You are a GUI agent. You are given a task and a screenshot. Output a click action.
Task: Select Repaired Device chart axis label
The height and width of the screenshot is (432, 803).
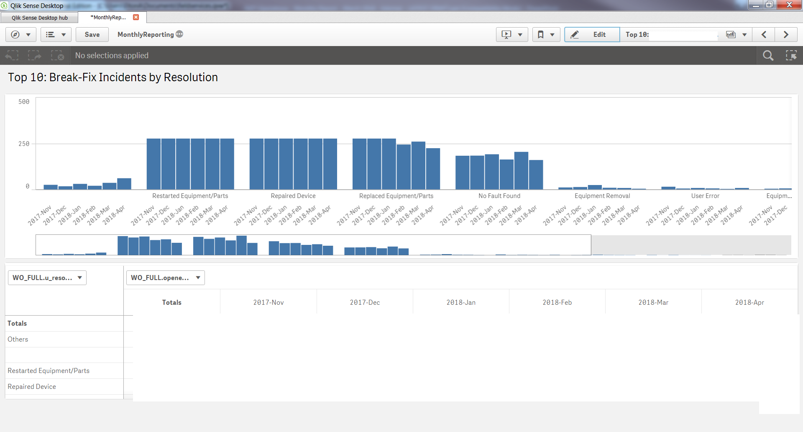(293, 196)
